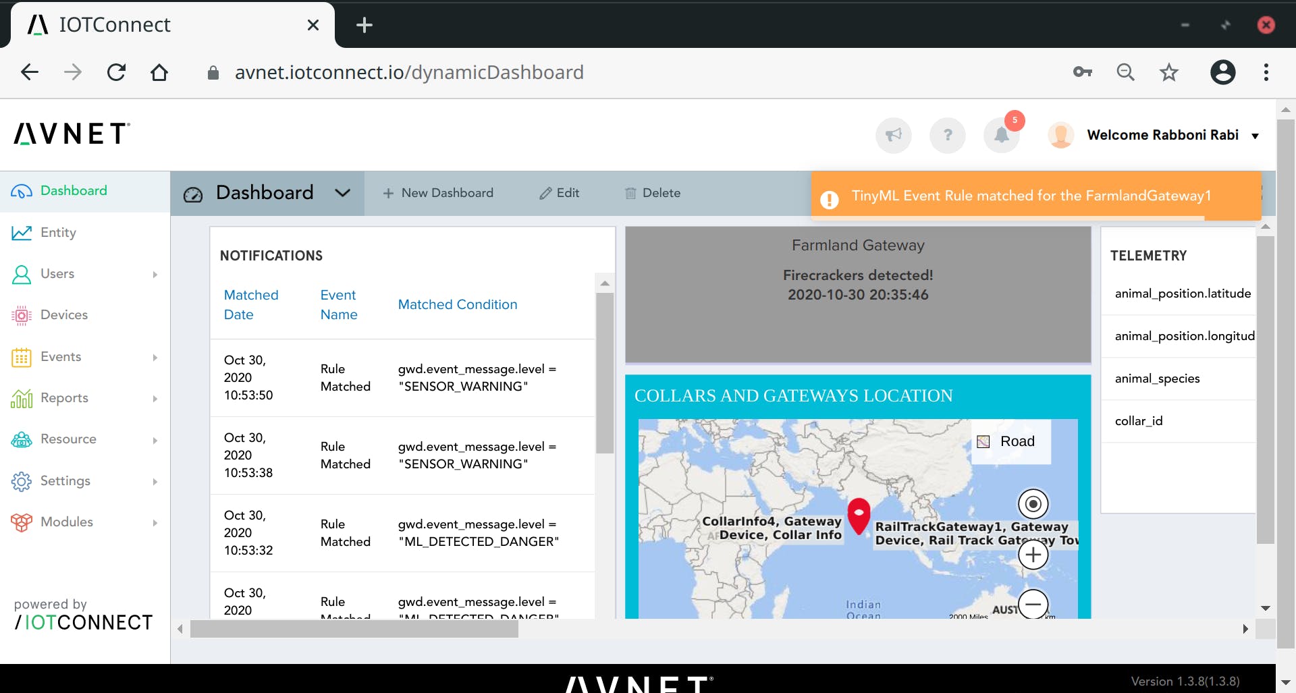
Task: Expand the Reports submenu arrow
Action: [155, 399]
